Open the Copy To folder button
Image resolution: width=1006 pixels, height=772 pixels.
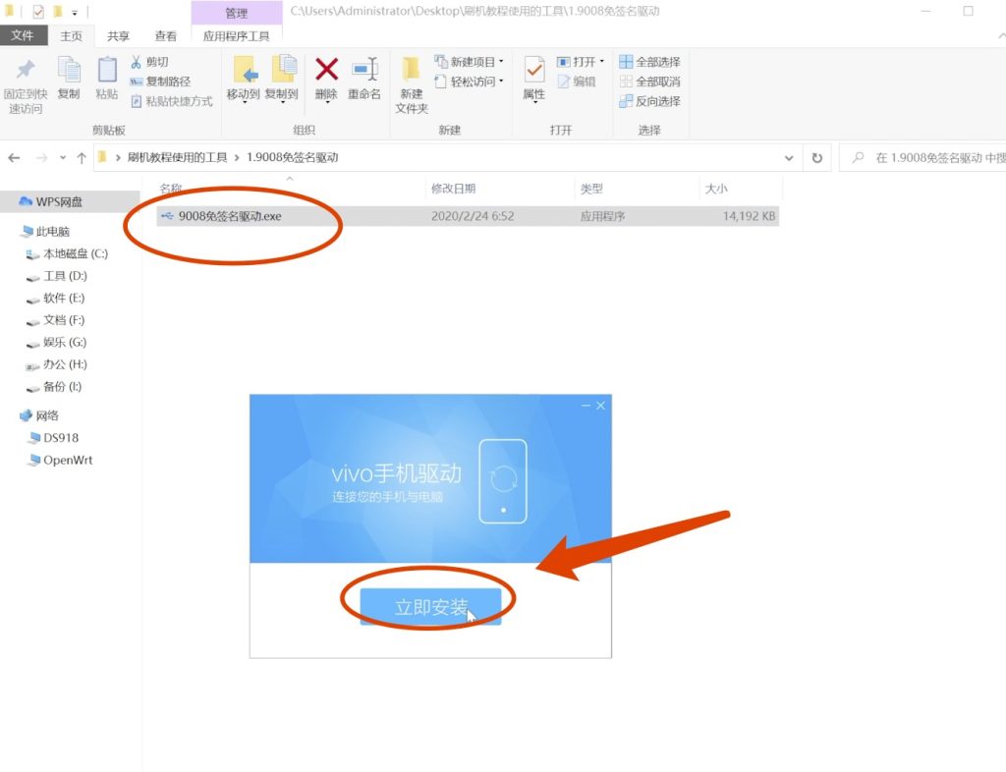pos(282,79)
